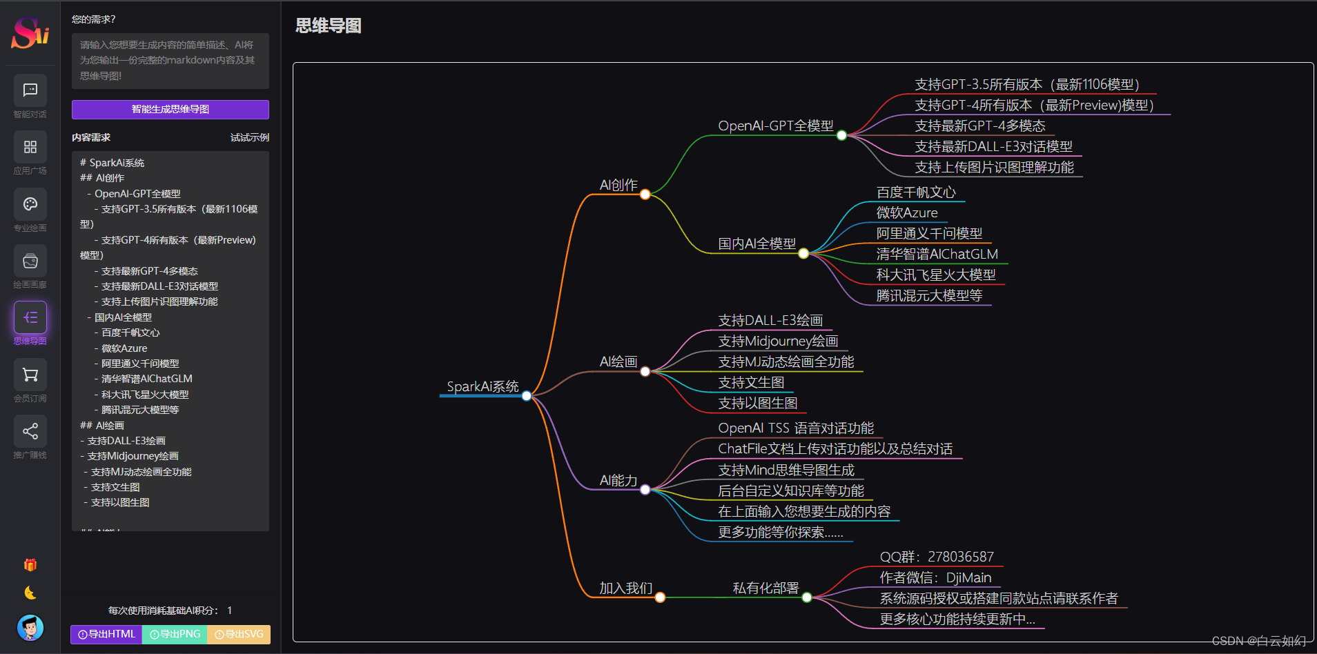Click the 科大讯飞星火大模型 map node
The image size is (1317, 654).
coord(936,275)
